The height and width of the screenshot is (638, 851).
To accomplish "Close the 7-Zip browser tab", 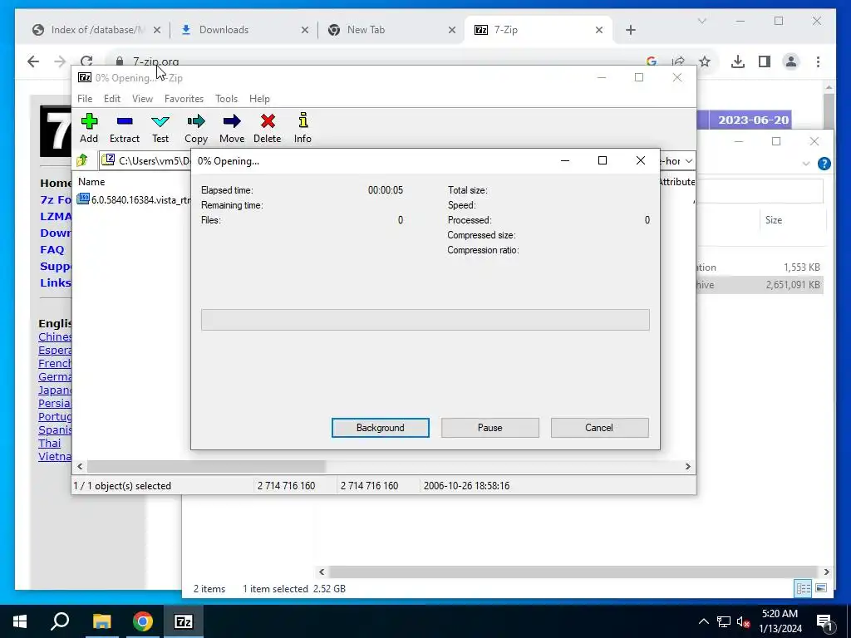I will [x=598, y=30].
